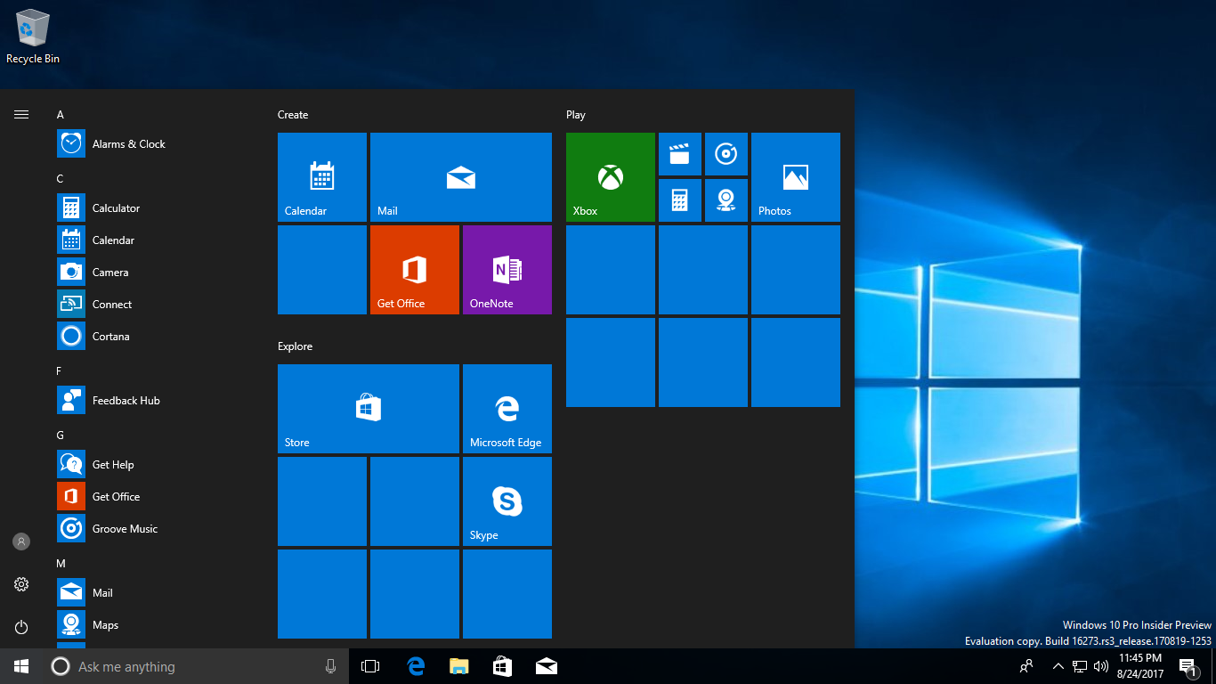Viewport: 1216px width, 684px height.
Task: Open Get Help from the app list
Action: [157, 465]
